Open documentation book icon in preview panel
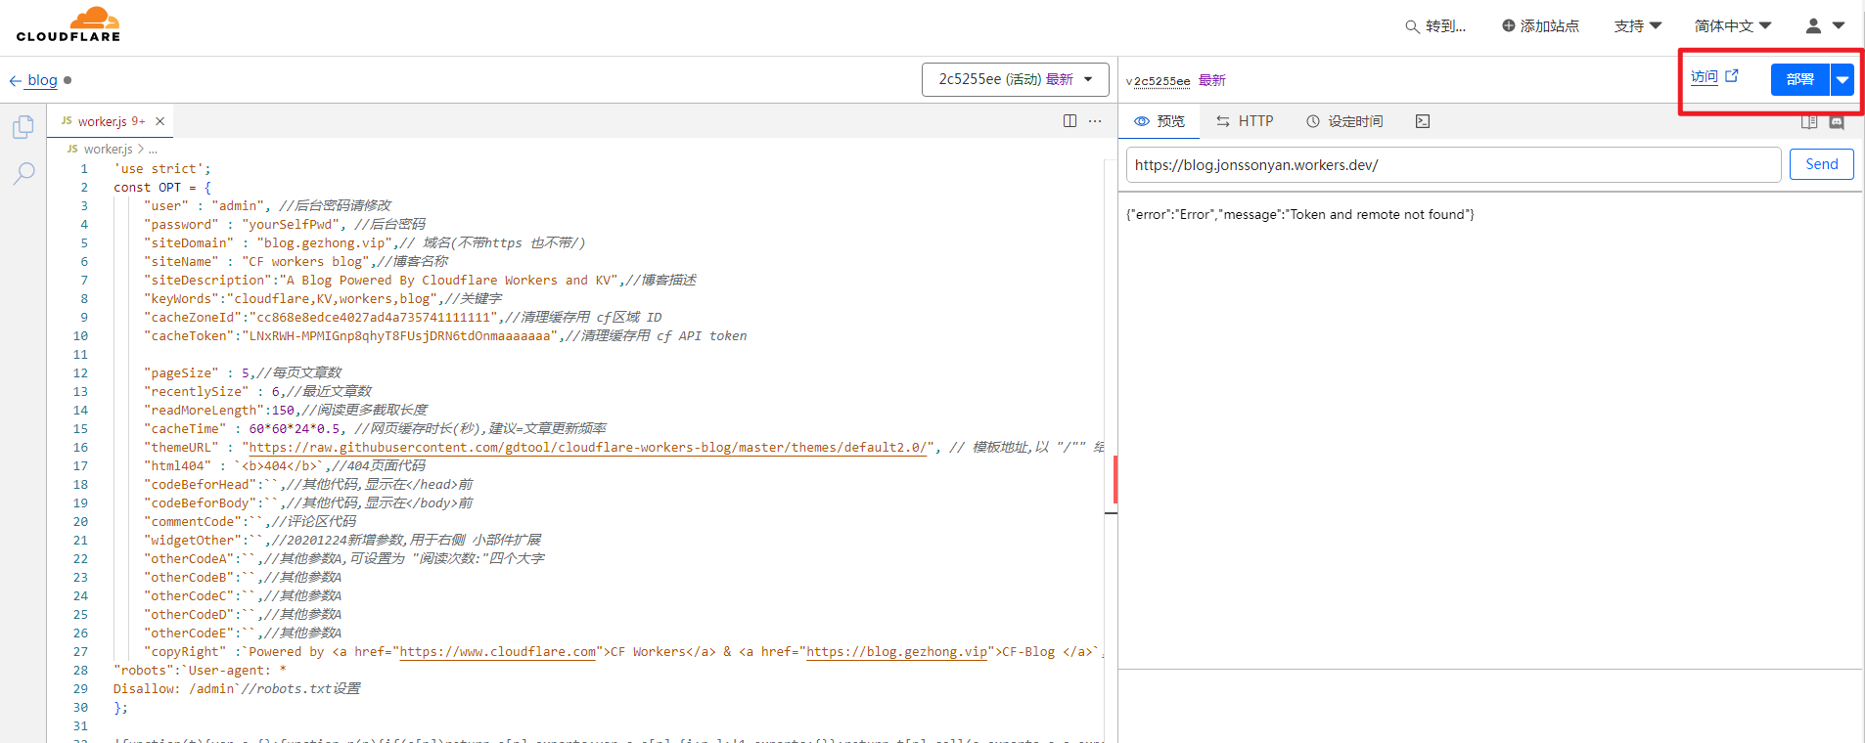Viewport: 1865px width, 743px height. [x=1808, y=122]
